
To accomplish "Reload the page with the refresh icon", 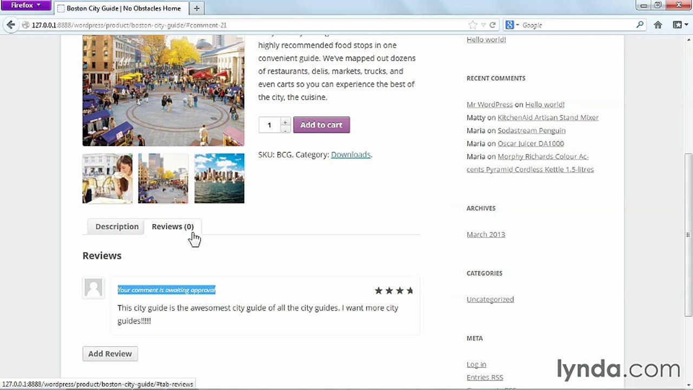I will click(492, 25).
